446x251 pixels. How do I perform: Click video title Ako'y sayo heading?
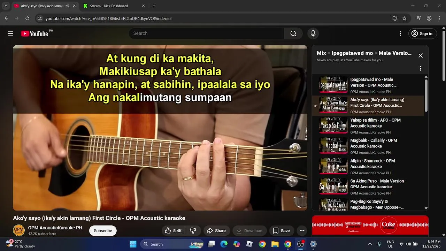click(99, 218)
